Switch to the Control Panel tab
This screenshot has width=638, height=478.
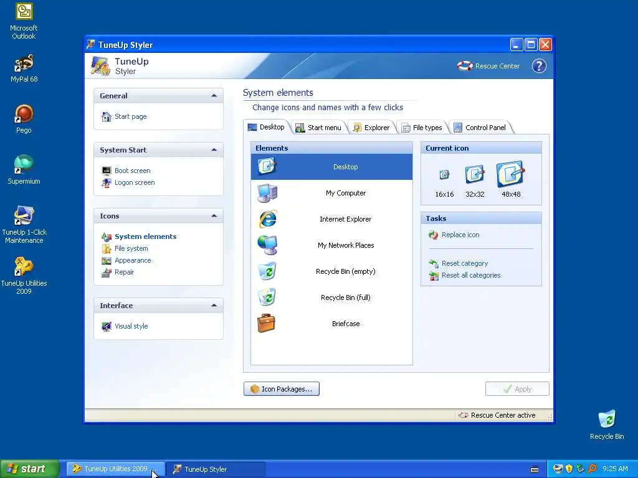[480, 128]
